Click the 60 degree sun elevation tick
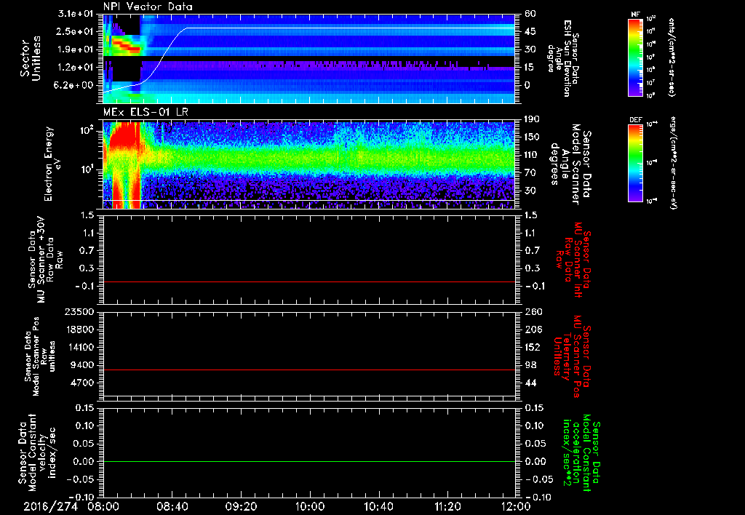The width and height of the screenshot is (745, 515). (530, 14)
